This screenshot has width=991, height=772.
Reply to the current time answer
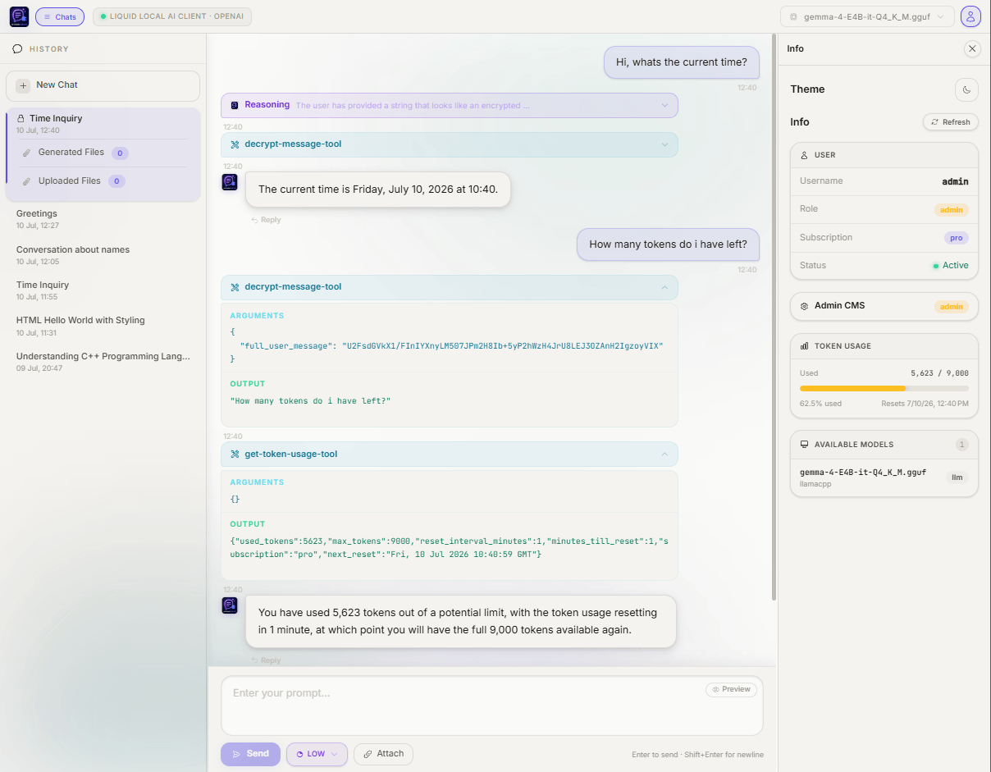[266, 220]
